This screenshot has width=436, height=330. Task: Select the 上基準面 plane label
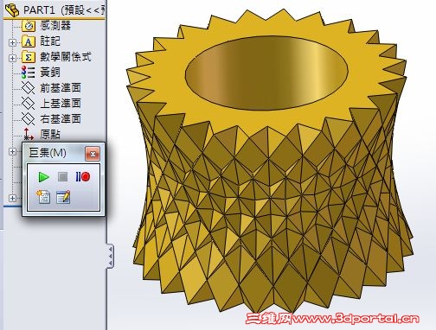[x=61, y=104]
